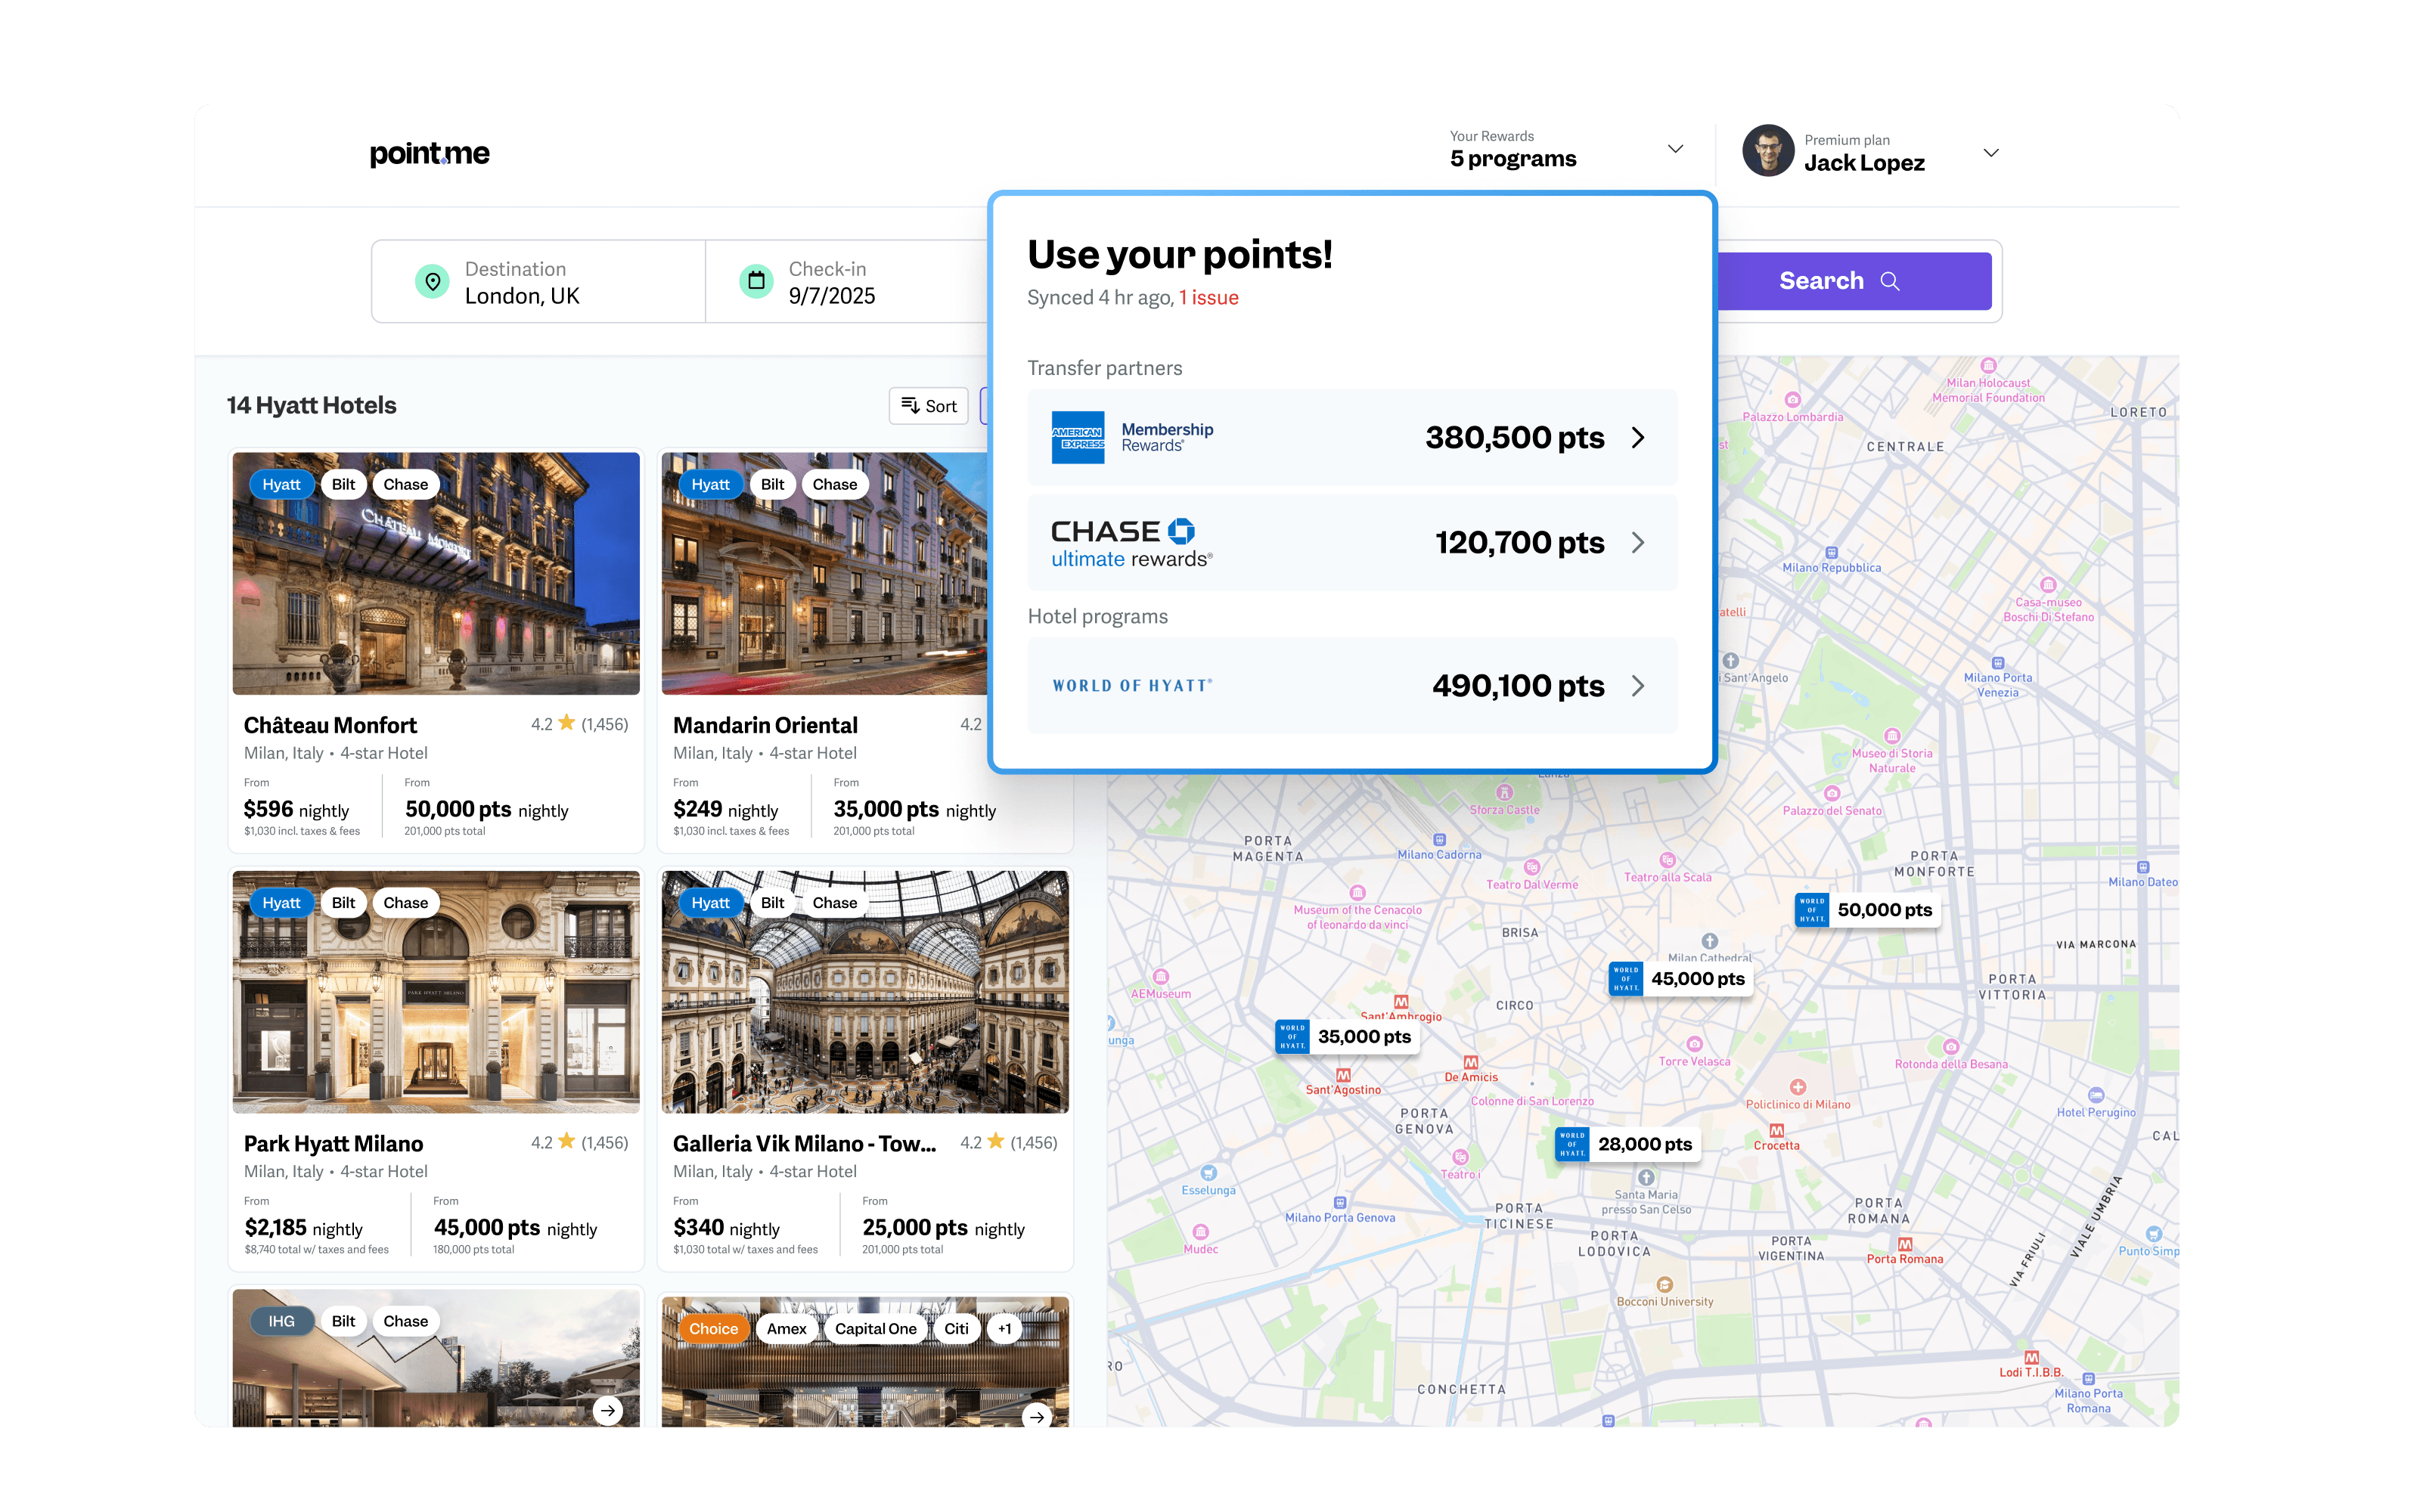Viewport: 2420px width, 1512px height.
Task: Click the Galleria Vik Milano hotel photo
Action: point(865,991)
